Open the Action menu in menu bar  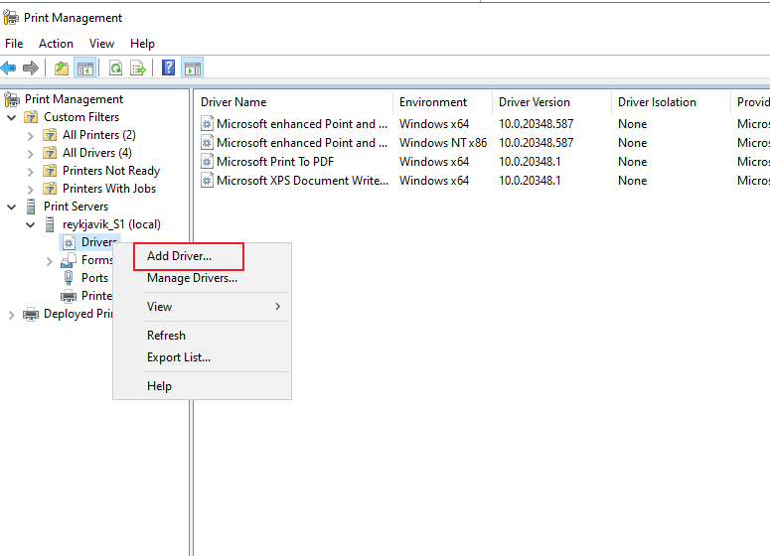[x=56, y=44]
